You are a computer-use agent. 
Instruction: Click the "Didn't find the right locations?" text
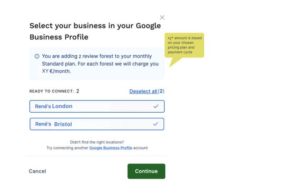click(97, 142)
